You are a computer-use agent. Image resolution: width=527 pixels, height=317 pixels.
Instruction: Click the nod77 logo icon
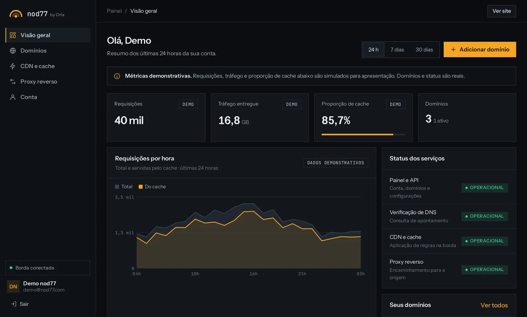(16, 14)
